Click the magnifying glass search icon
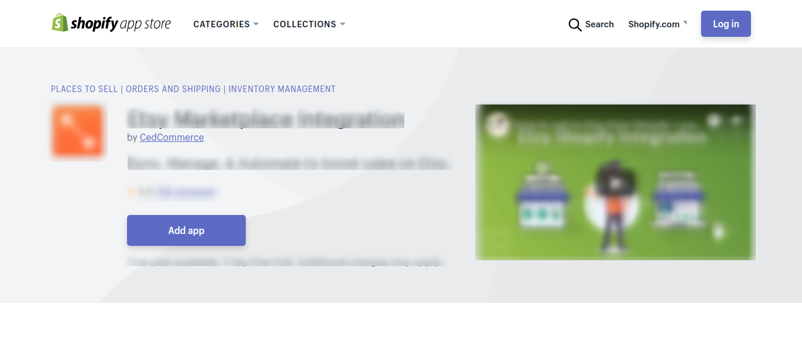 tap(575, 24)
